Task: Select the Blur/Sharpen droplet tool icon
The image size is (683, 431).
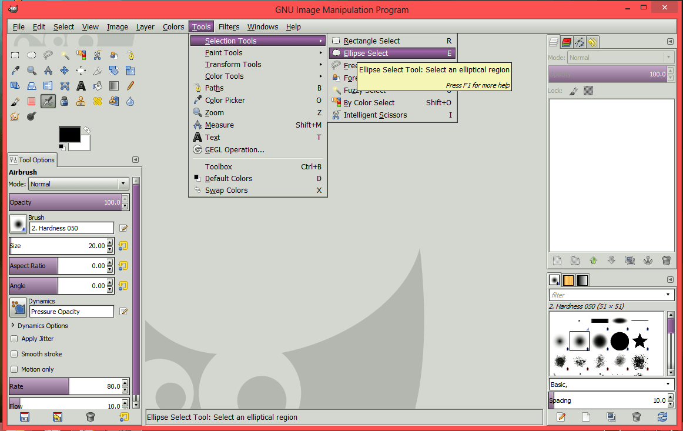Action: tap(130, 102)
